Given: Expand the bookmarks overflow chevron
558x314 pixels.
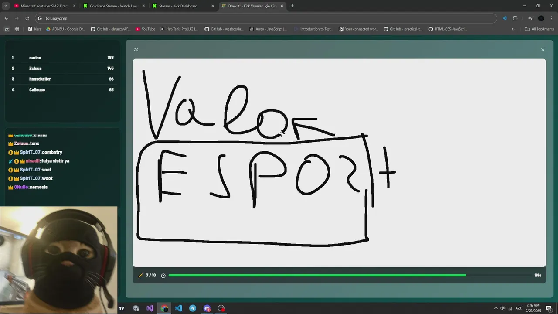Looking at the screenshot, I should 513,29.
